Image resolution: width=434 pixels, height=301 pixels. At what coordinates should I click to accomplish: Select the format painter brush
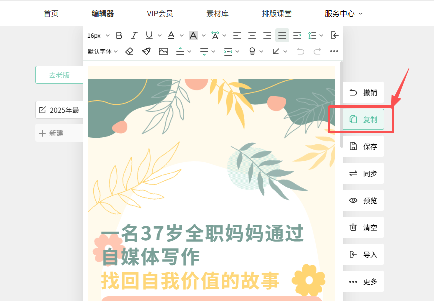click(146, 51)
